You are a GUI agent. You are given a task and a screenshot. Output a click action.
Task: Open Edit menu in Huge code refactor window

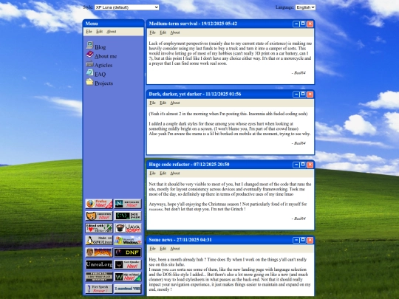pos(163,173)
